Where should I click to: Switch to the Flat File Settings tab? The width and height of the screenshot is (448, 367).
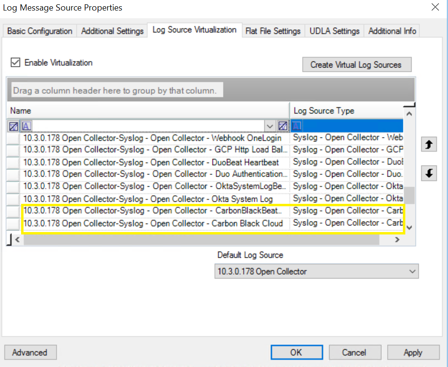[272, 31]
